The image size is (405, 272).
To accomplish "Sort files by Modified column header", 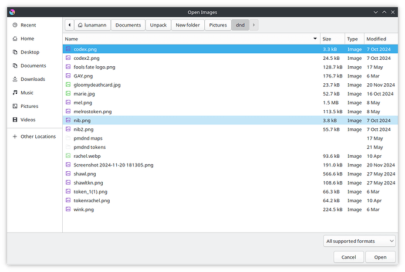I will (376, 39).
